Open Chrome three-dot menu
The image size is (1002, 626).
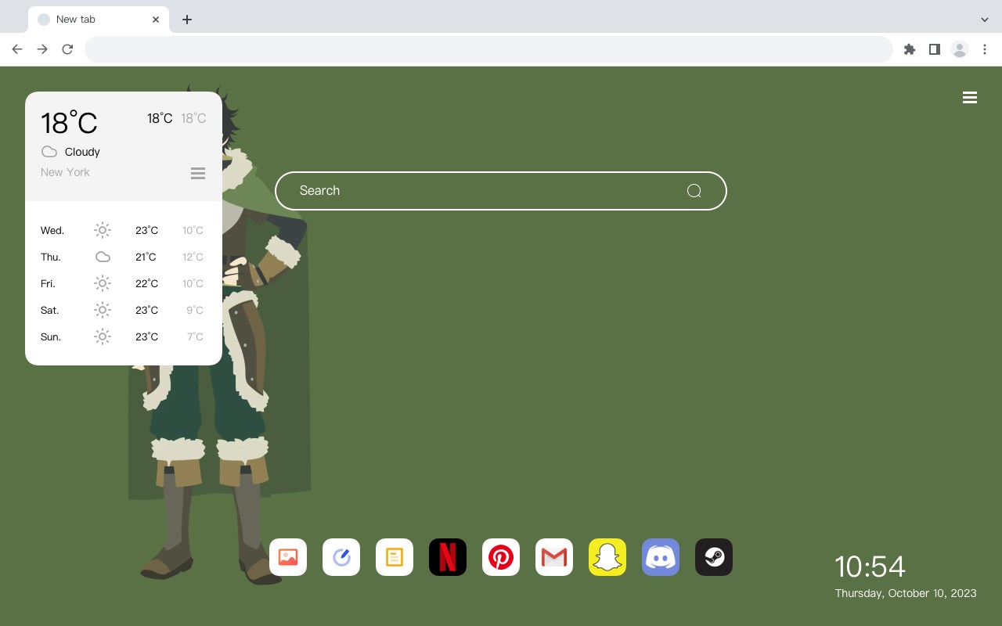[x=985, y=49]
